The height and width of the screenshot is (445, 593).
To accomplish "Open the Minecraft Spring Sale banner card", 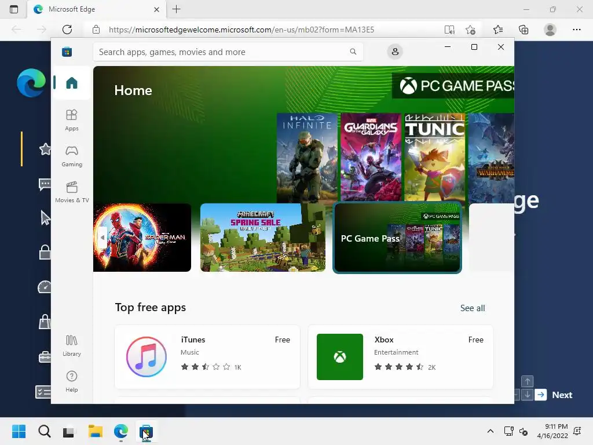I will coord(263,238).
